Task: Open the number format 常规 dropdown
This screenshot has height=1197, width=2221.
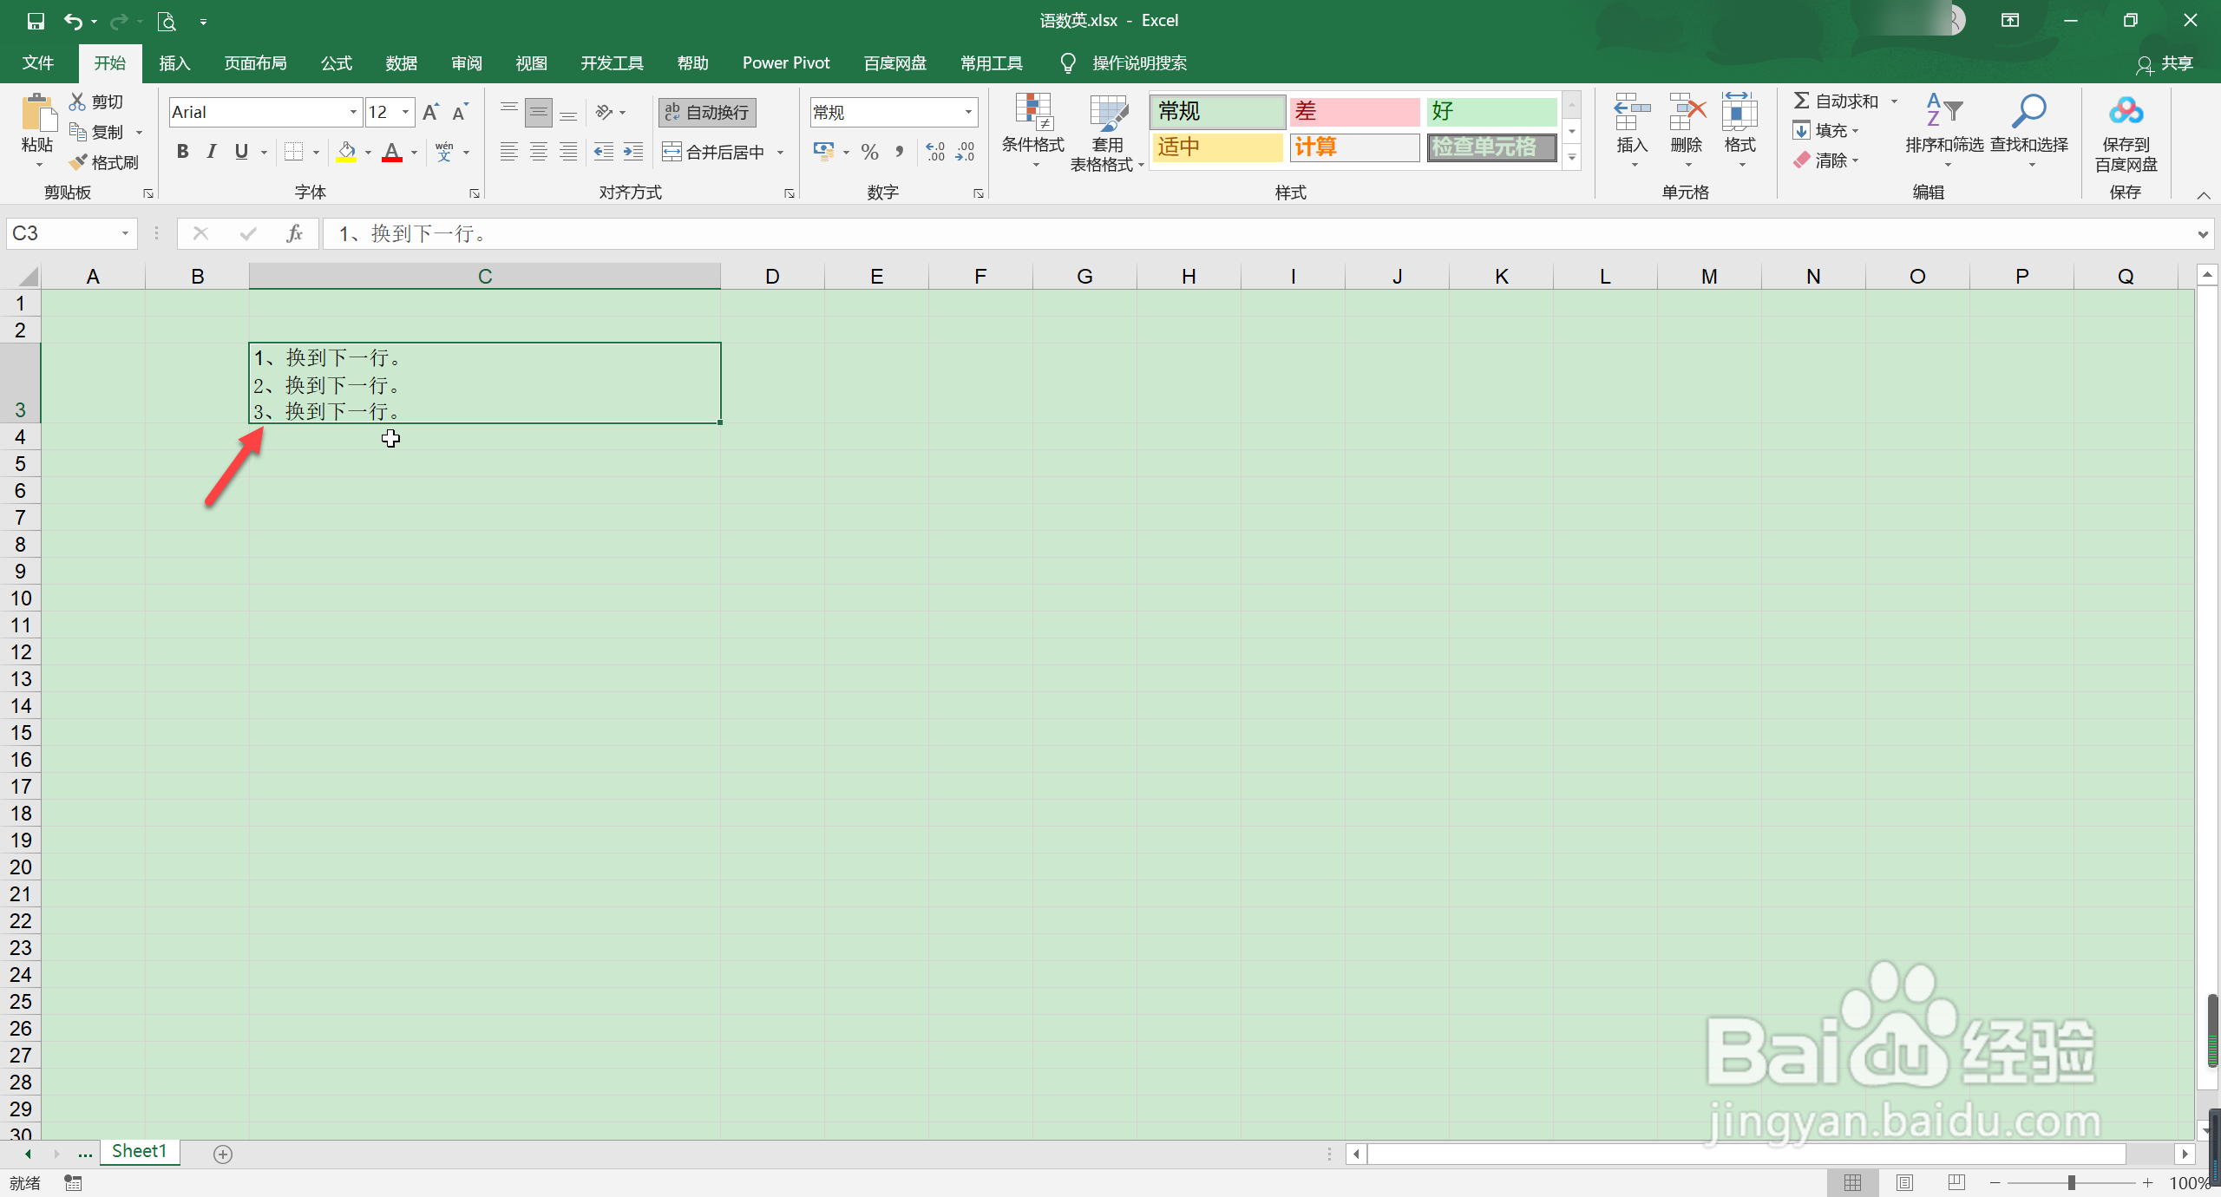Action: click(968, 112)
